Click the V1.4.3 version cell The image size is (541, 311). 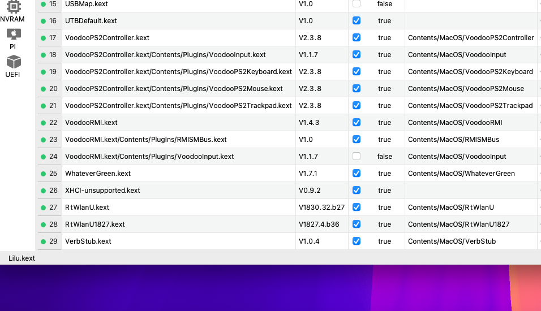pos(309,123)
